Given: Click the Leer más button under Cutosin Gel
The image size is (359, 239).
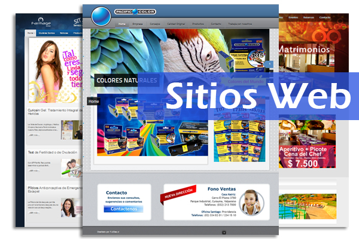Looking at the screenshot, I should [34, 135].
